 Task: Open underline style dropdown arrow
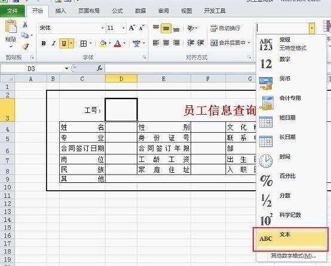71,44
